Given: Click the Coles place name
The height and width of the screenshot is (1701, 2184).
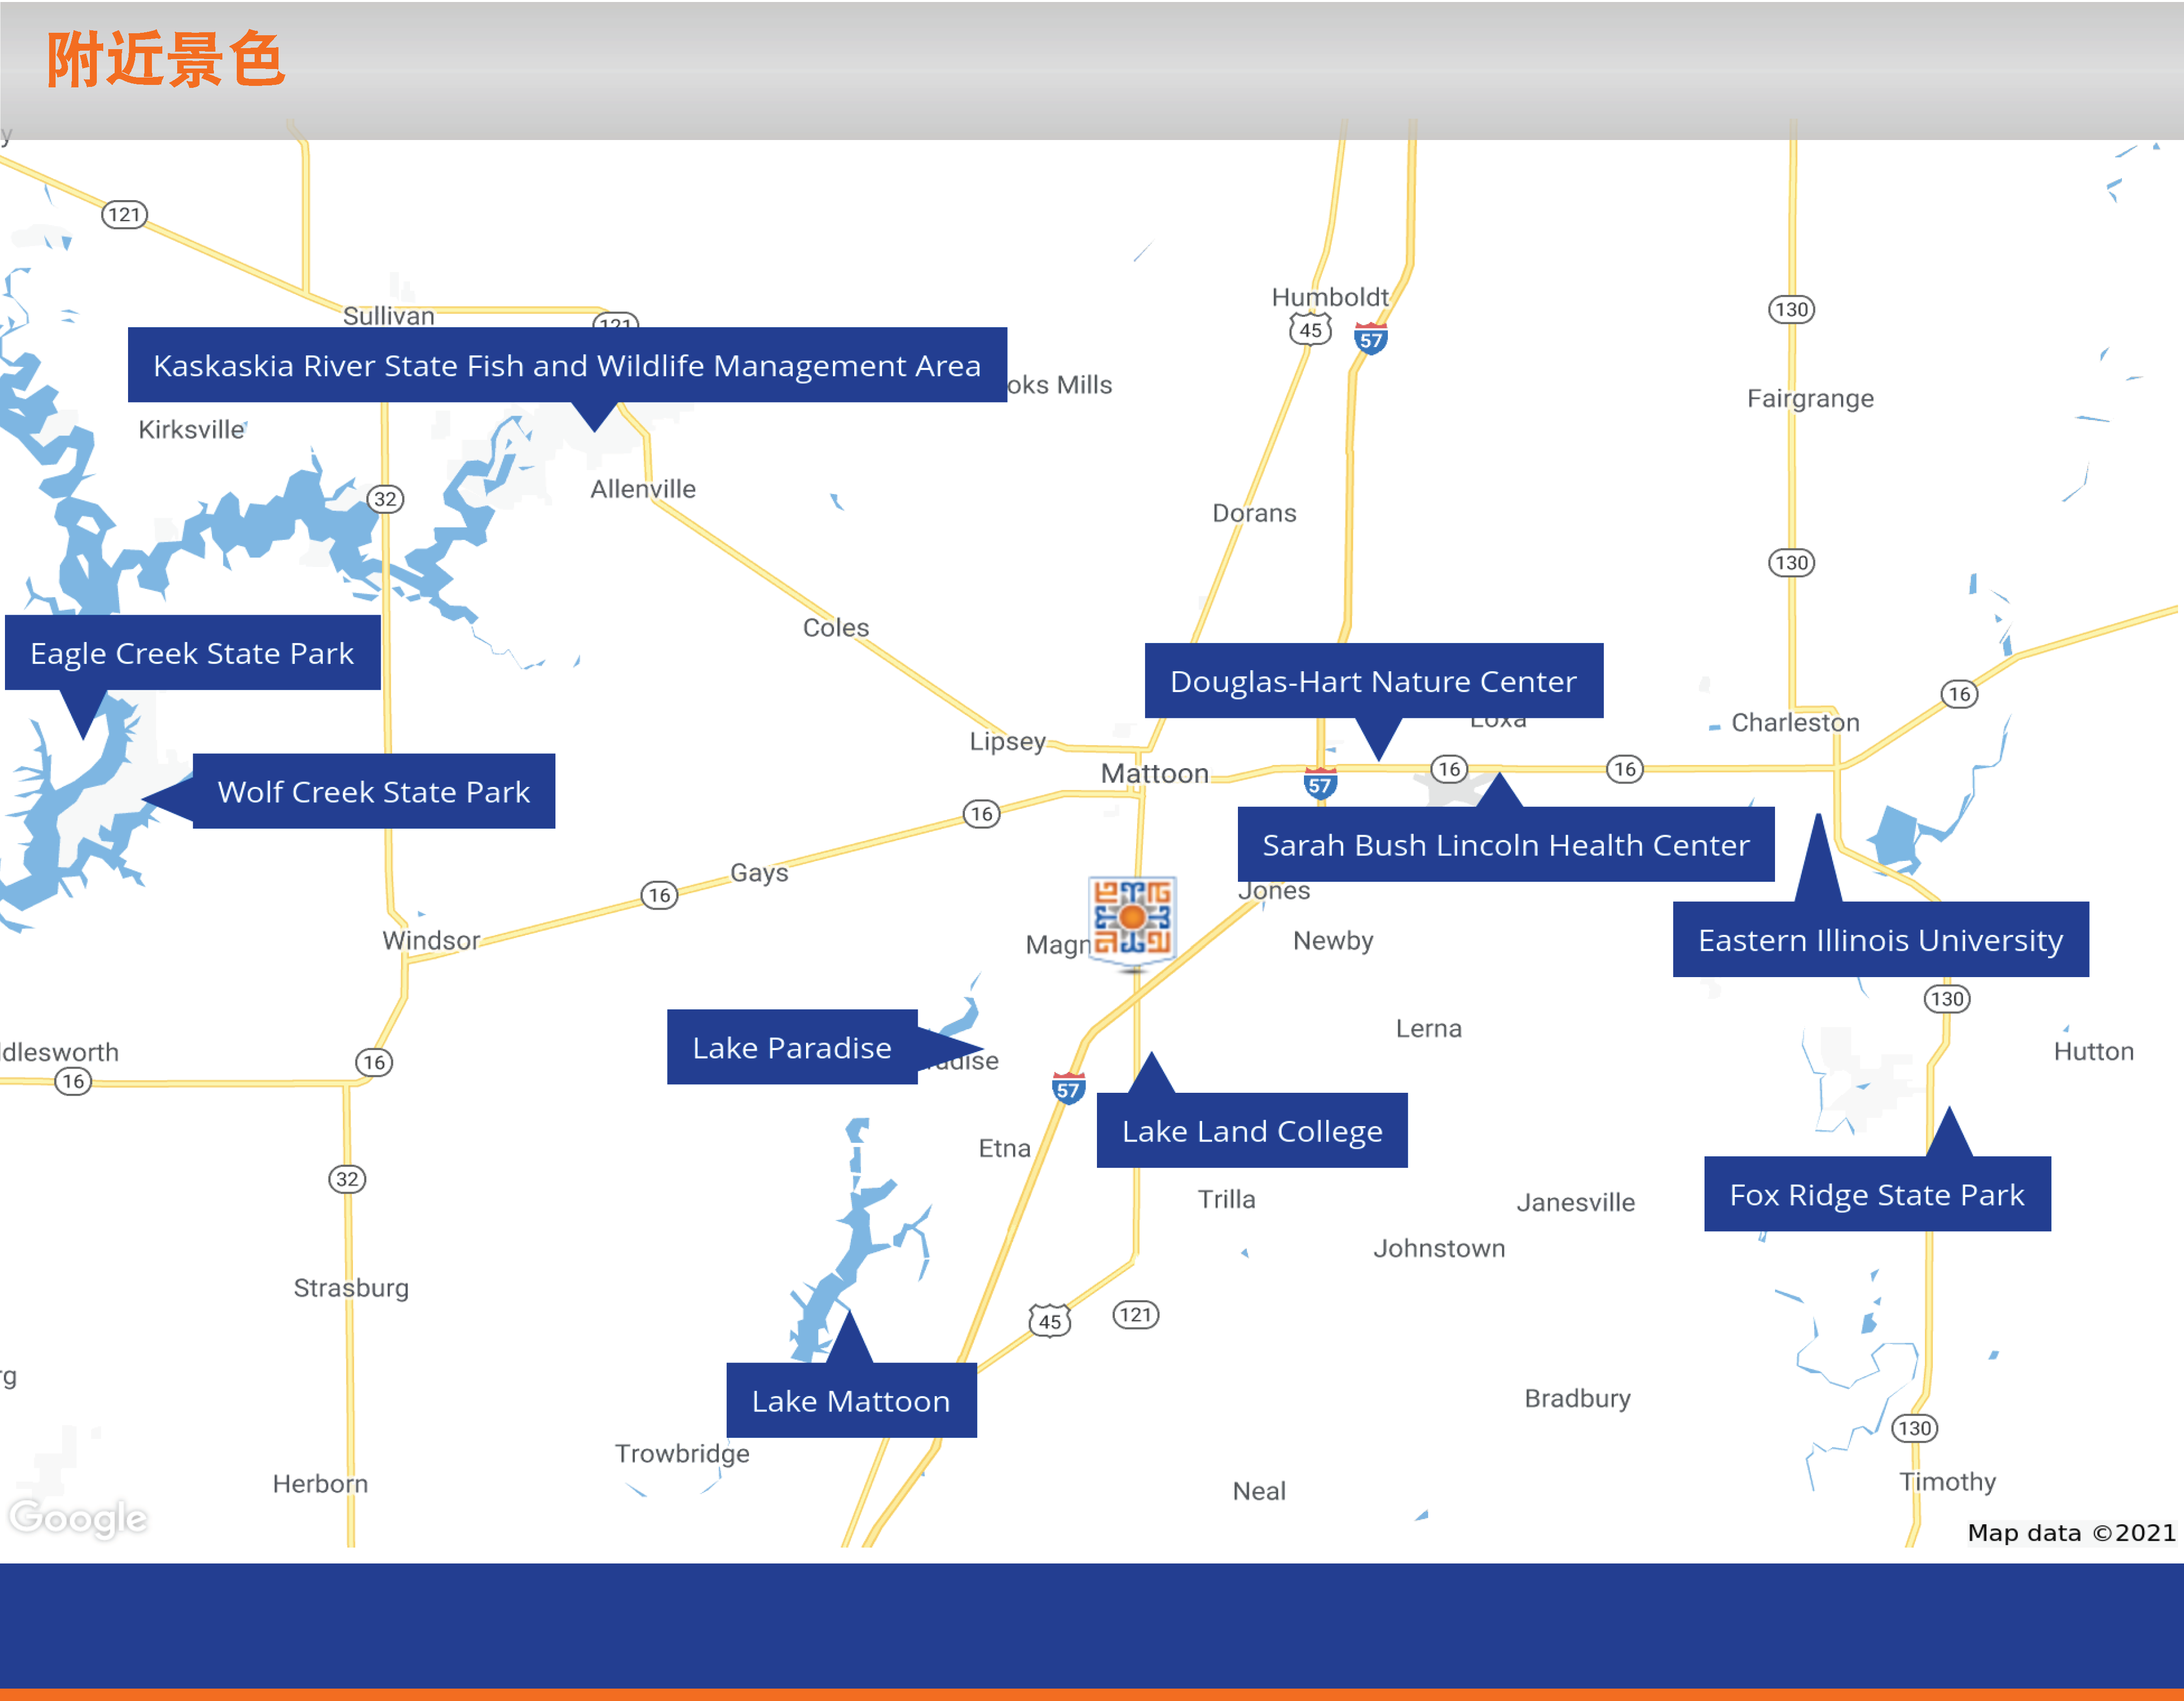Looking at the screenshot, I should pos(836,627).
